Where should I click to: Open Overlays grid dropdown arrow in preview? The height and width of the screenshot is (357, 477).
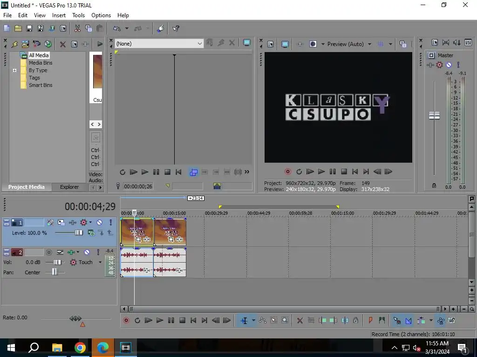[390, 44]
